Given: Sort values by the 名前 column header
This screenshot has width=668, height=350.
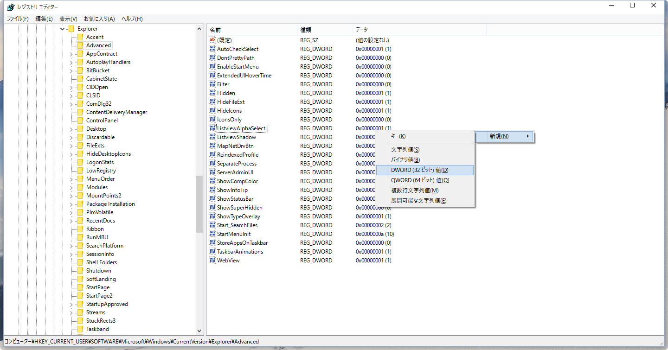Looking at the screenshot, I should click(x=250, y=30).
